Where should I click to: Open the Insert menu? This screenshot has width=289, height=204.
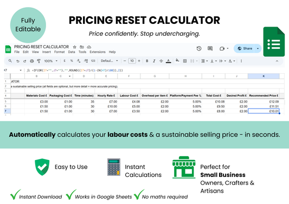47,52
